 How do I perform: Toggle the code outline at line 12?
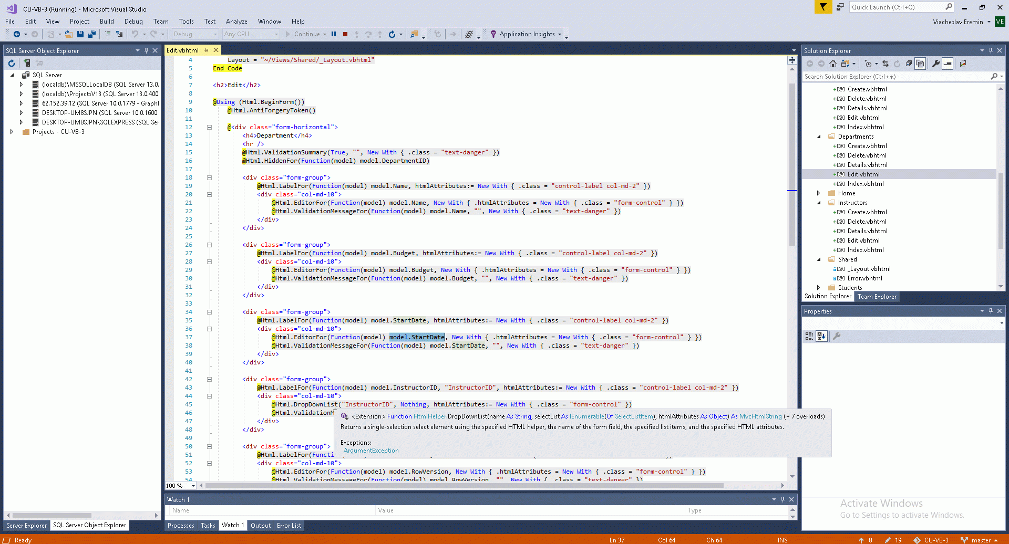(209, 127)
